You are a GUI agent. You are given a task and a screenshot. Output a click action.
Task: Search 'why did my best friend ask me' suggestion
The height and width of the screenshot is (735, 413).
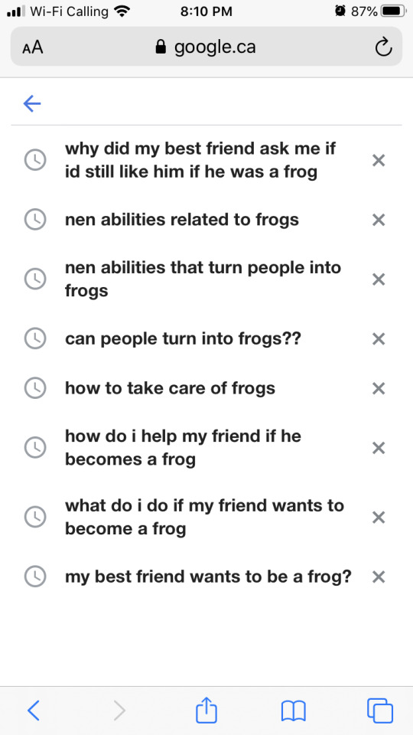[200, 160]
